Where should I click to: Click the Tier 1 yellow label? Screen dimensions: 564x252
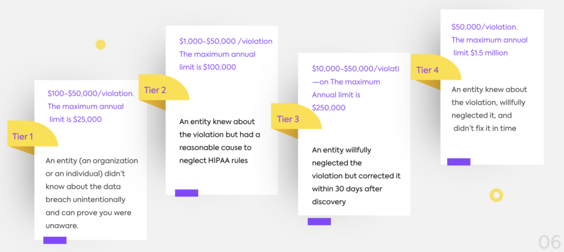[x=32, y=134]
